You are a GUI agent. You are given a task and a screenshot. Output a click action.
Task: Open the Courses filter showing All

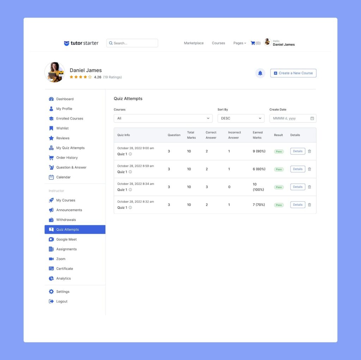pos(163,118)
